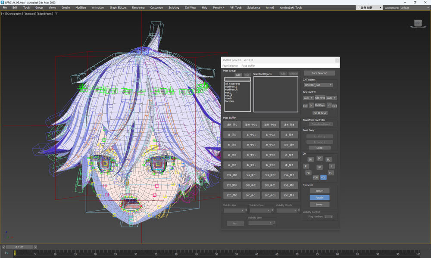
Task: Select FR direction toggle
Action: coord(308,173)
